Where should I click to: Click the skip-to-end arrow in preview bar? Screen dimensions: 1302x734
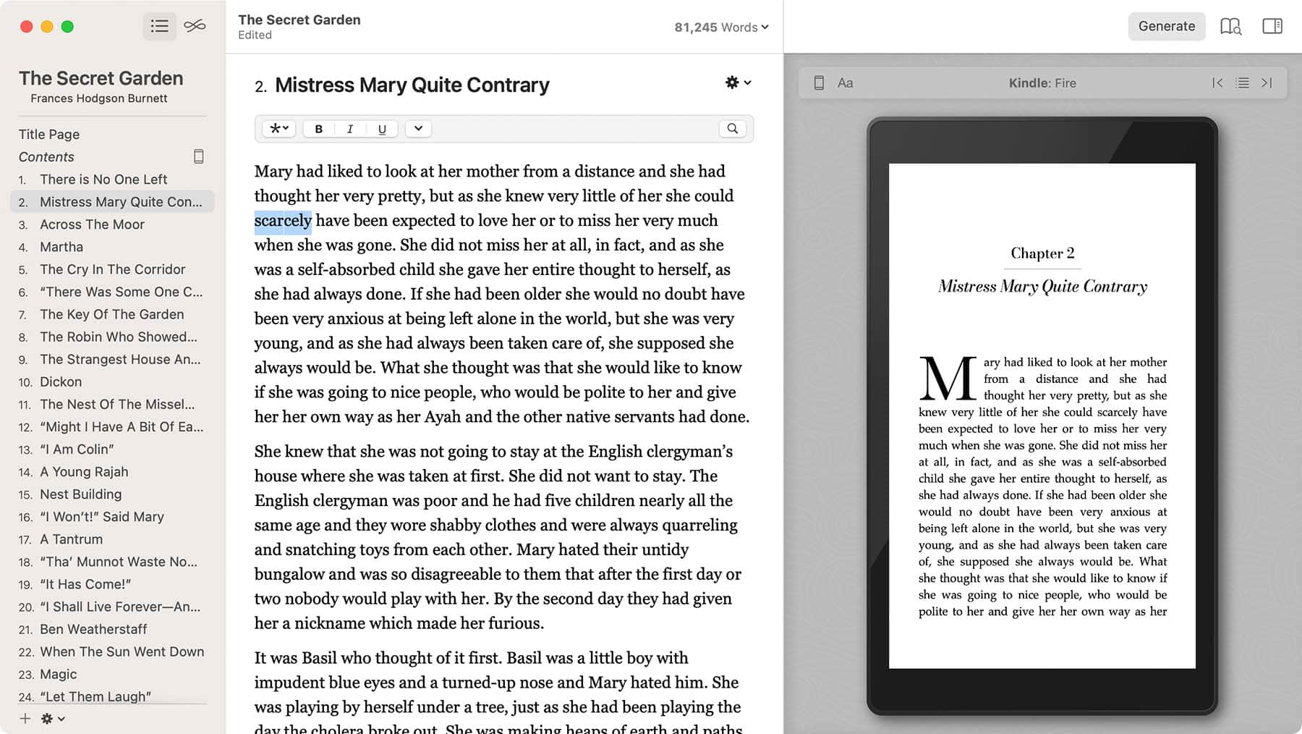click(x=1267, y=83)
